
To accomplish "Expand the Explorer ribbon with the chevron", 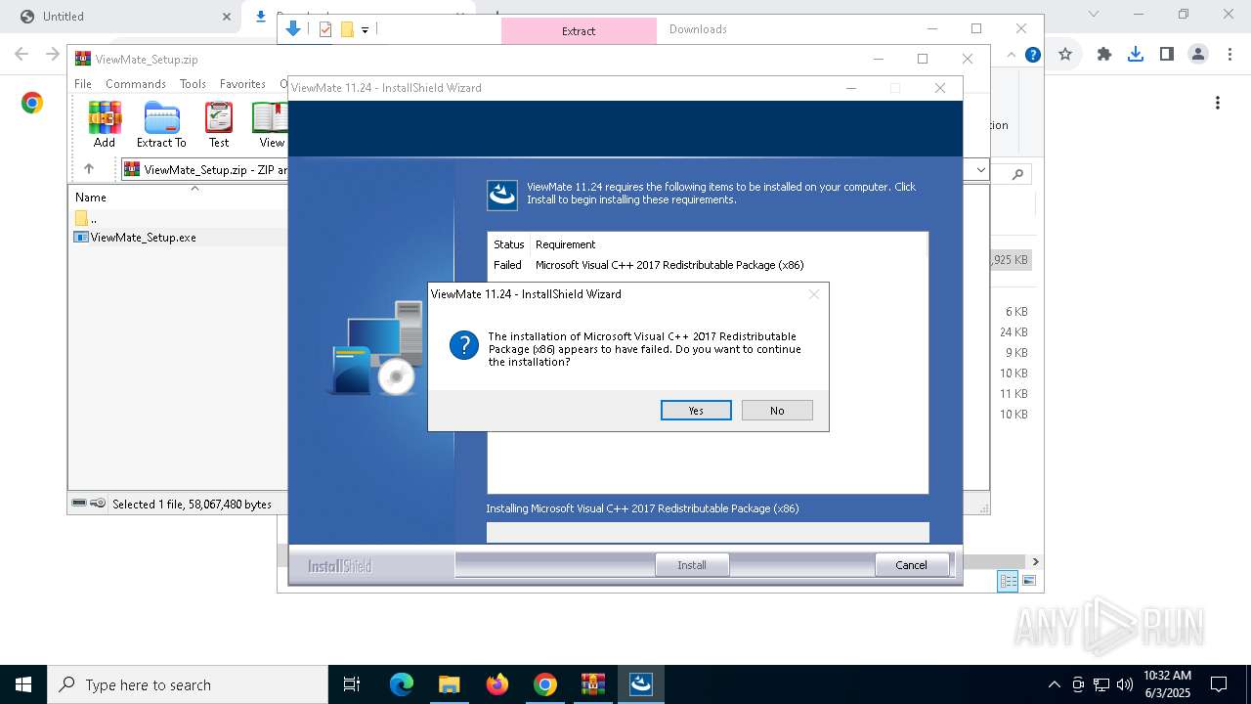I will tap(1012, 55).
